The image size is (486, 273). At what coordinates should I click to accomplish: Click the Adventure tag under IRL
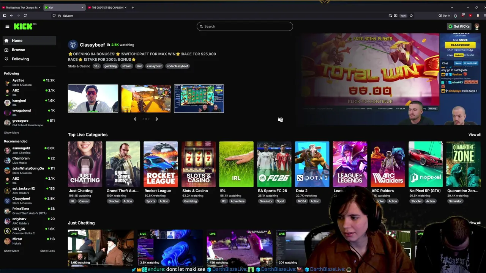tap(238, 201)
